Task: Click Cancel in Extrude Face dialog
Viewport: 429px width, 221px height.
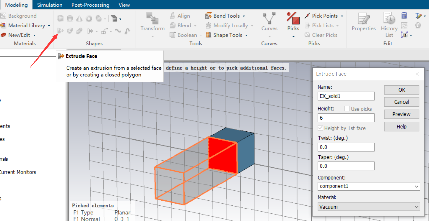Action: click(x=402, y=102)
